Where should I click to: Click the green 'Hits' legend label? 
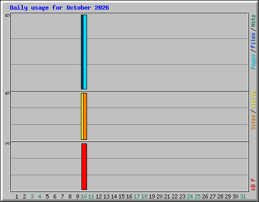coord(253,21)
